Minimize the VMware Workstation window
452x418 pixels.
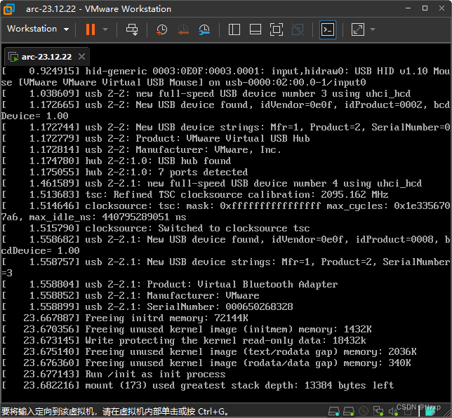pos(408,8)
